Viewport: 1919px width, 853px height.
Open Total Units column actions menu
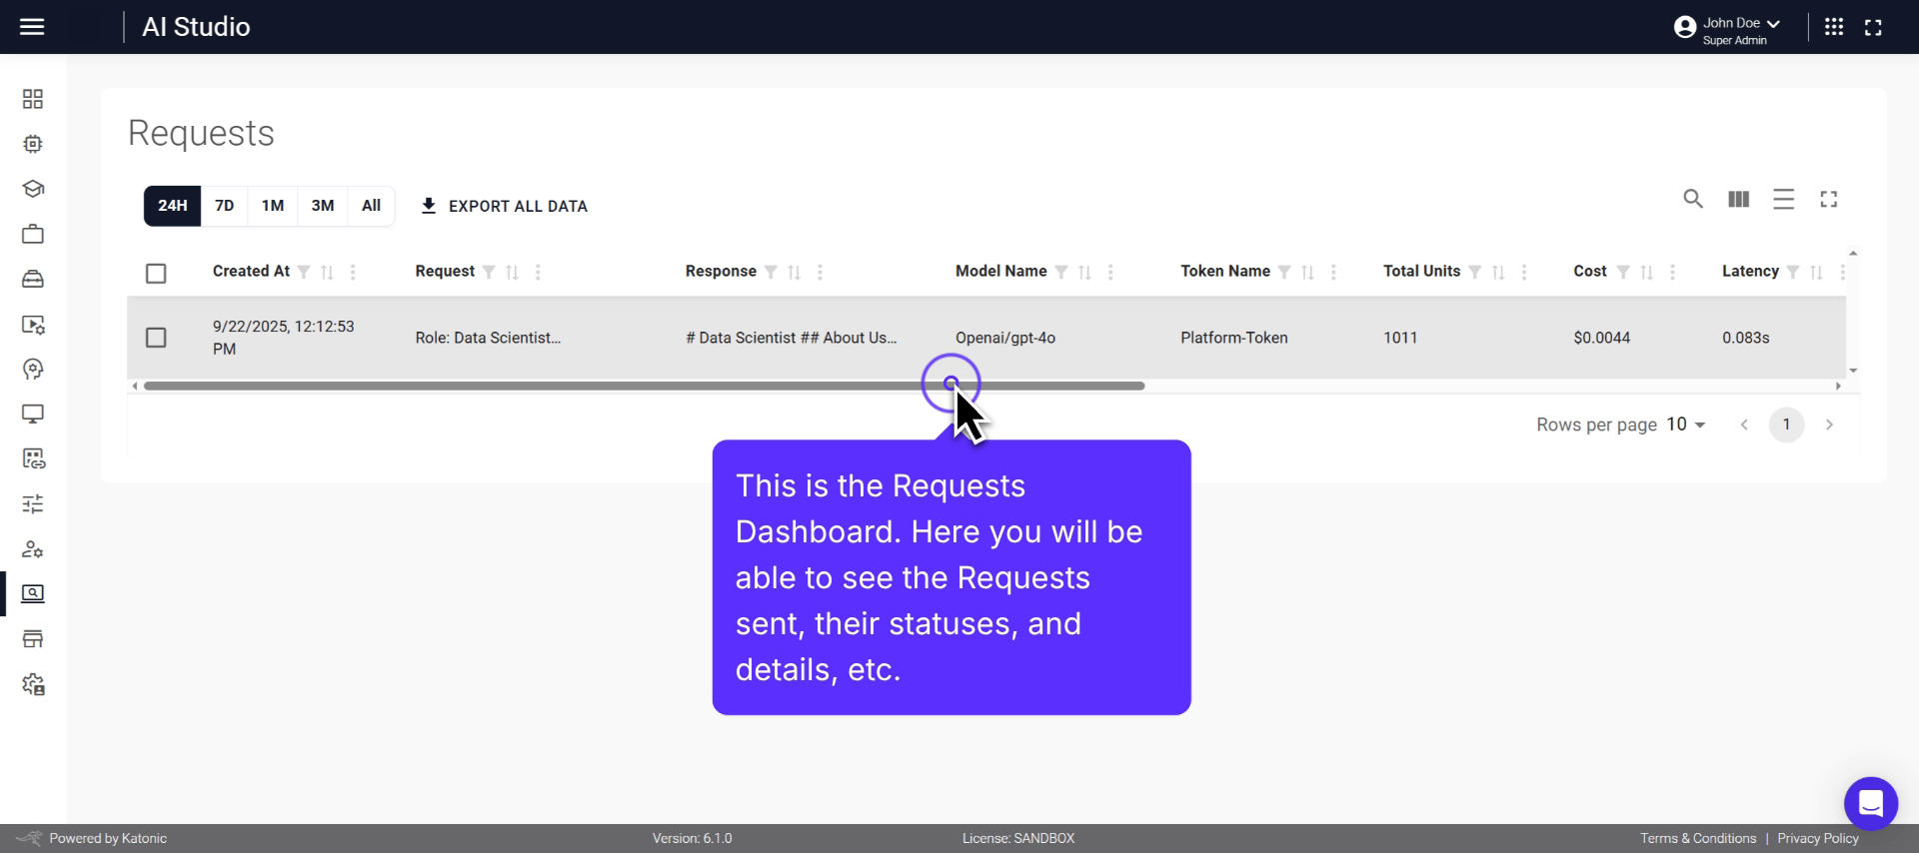tap(1523, 272)
